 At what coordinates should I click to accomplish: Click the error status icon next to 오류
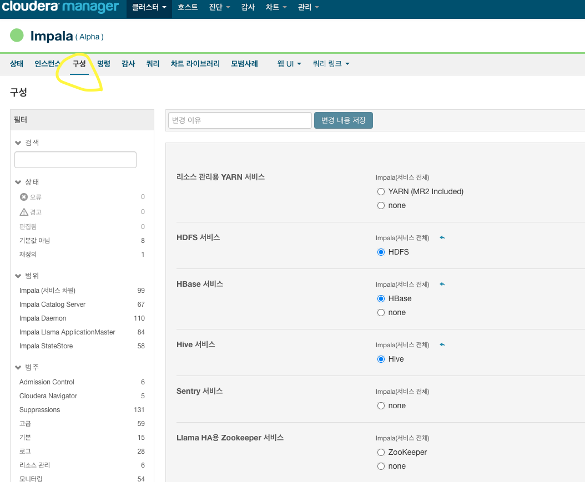[23, 197]
